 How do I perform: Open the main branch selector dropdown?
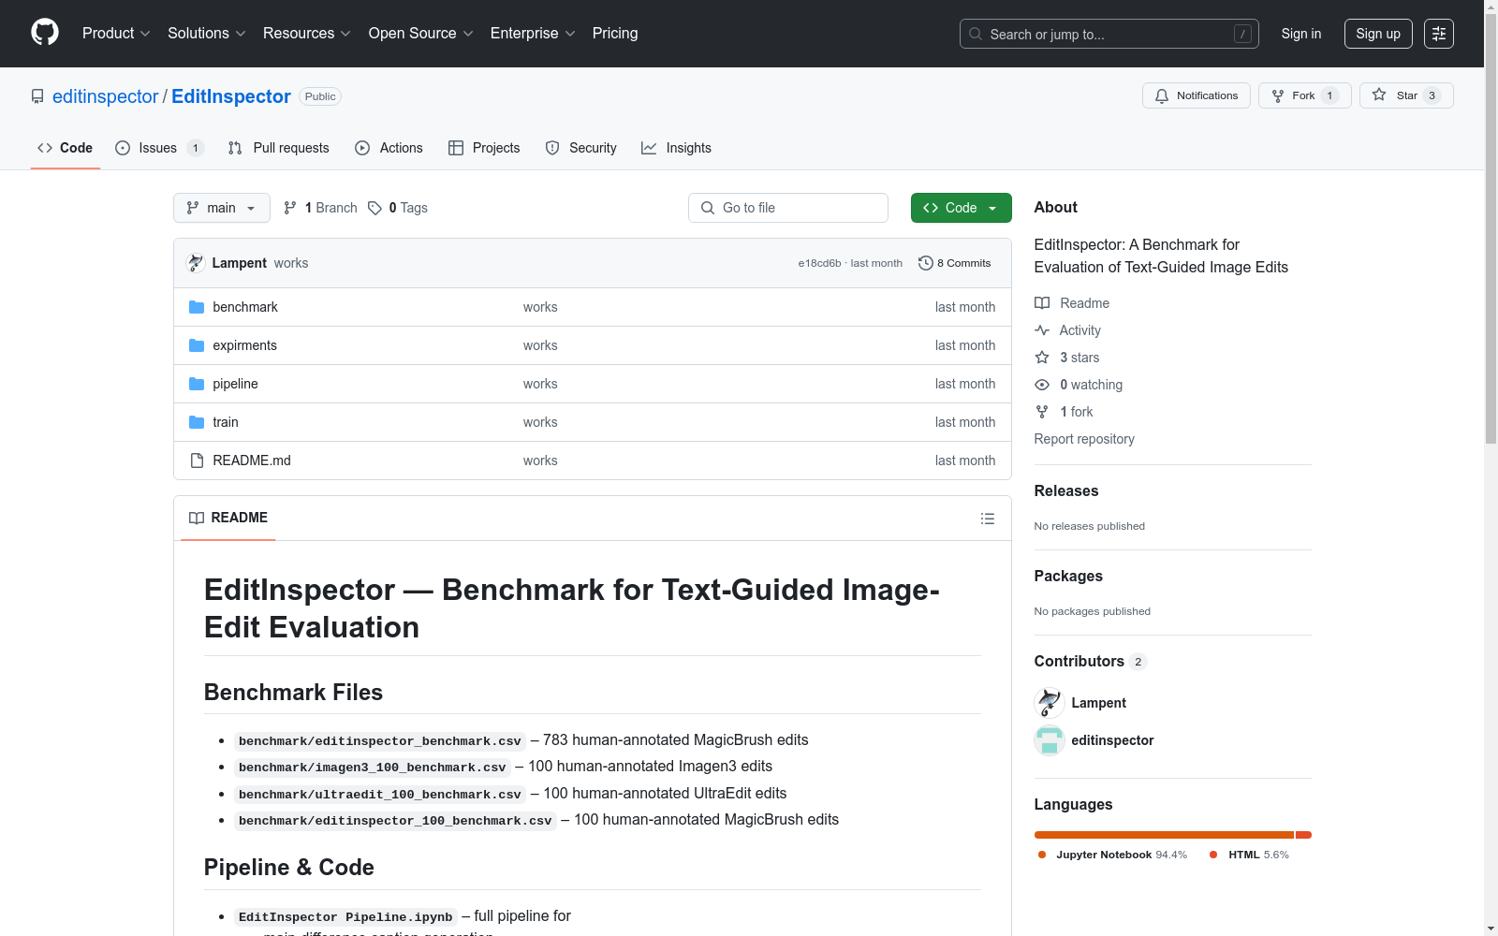click(222, 208)
